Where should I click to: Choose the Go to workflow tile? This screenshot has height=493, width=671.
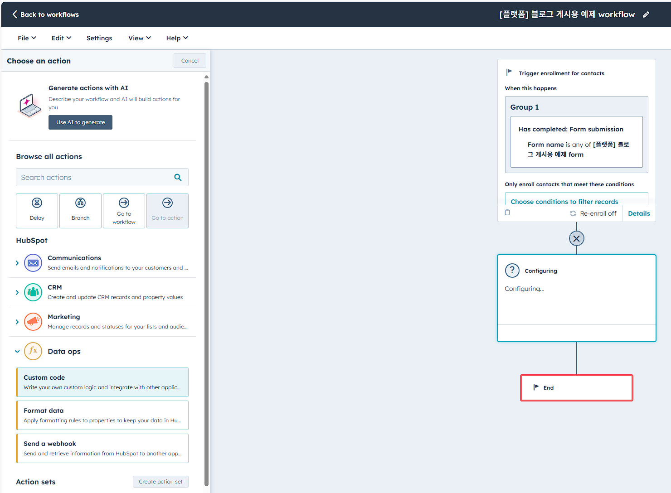coord(124,211)
